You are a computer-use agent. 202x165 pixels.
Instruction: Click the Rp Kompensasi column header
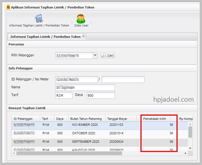coord(185,119)
